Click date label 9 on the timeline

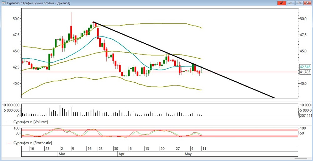coord(73,149)
